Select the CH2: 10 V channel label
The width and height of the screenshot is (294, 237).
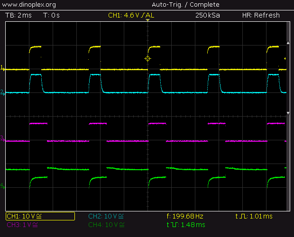pos(106,216)
